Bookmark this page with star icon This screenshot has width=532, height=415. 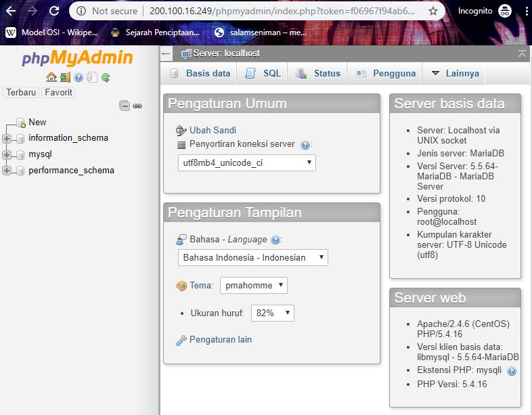point(433,11)
